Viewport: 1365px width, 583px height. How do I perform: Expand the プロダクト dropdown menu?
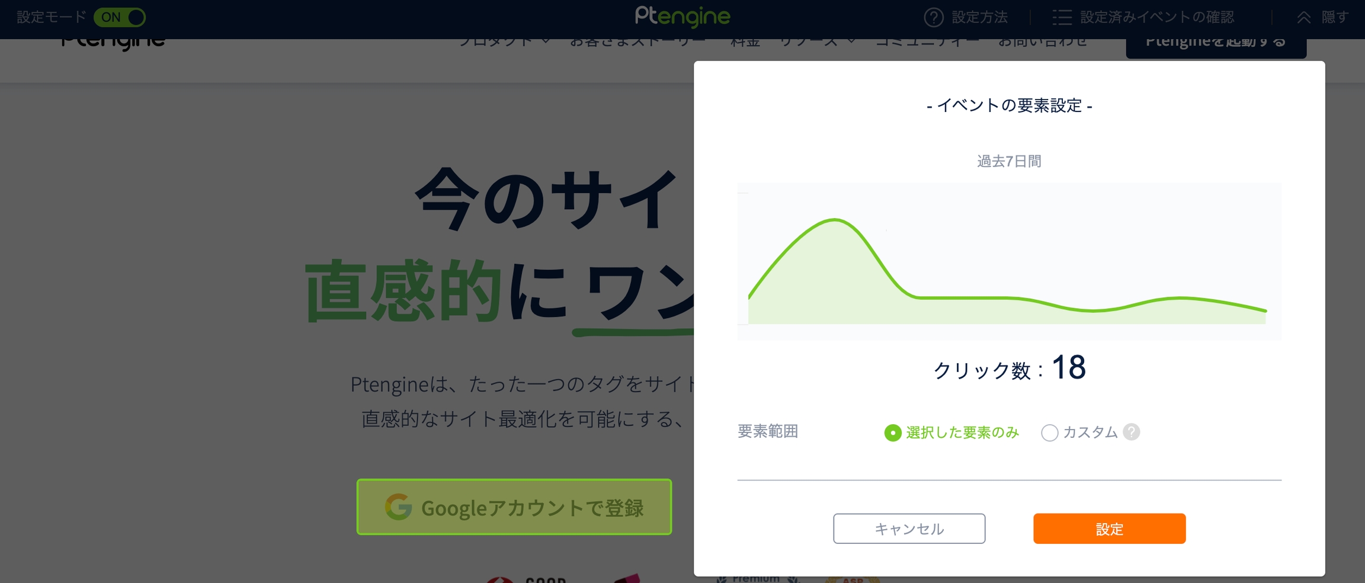[504, 43]
